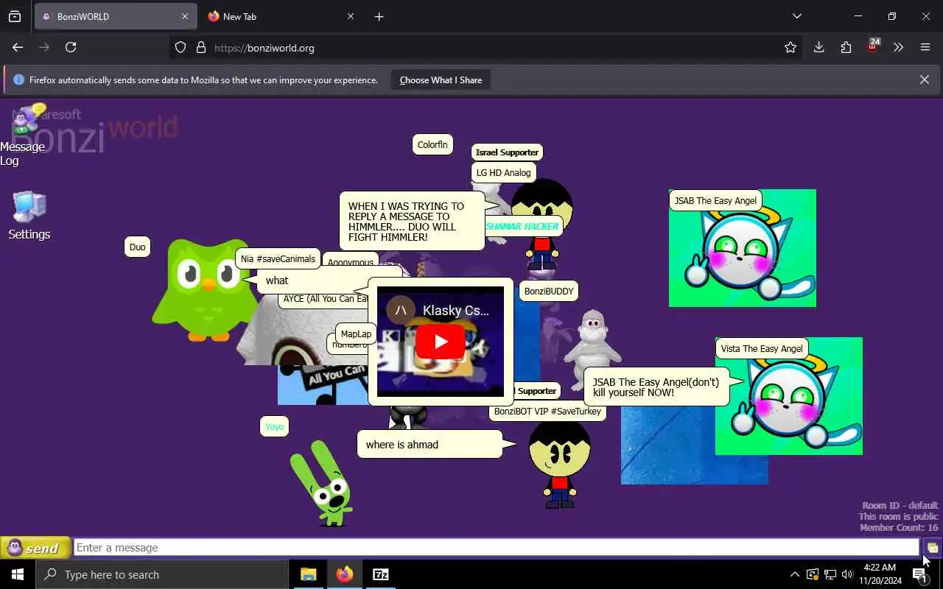Dismiss the Firefox data notification bar
Screen dimensions: 943x589
tap(924, 80)
